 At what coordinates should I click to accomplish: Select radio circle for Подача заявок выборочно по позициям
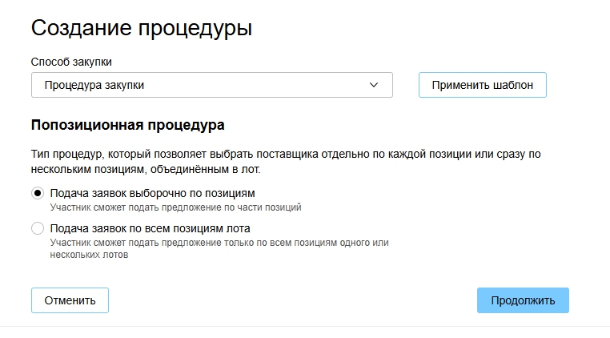pos(38,193)
